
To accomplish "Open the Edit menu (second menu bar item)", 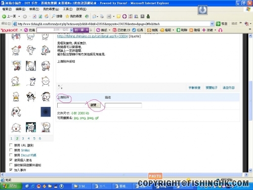I will coord(20,9).
